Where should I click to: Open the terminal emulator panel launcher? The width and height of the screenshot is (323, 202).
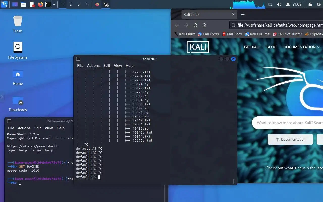coord(48,4)
